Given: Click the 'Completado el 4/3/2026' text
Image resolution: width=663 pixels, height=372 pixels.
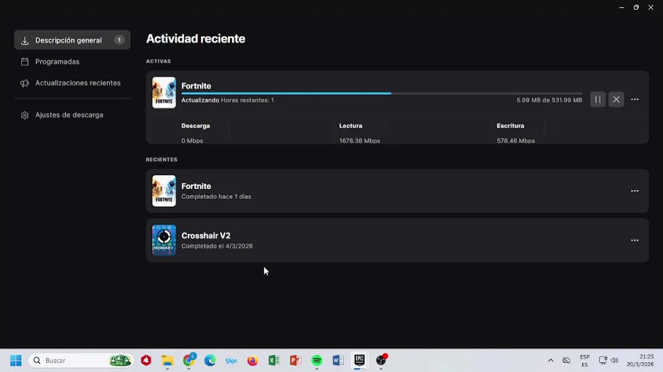Looking at the screenshot, I should click(x=217, y=246).
